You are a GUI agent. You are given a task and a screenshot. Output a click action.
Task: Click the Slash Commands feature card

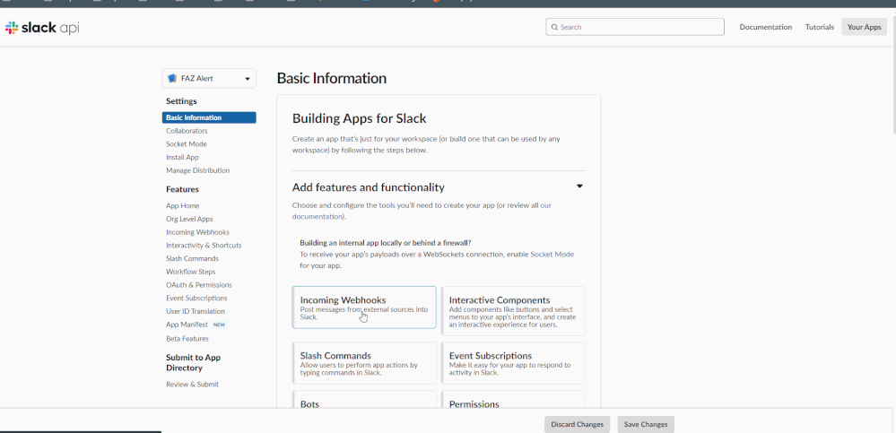click(x=364, y=363)
